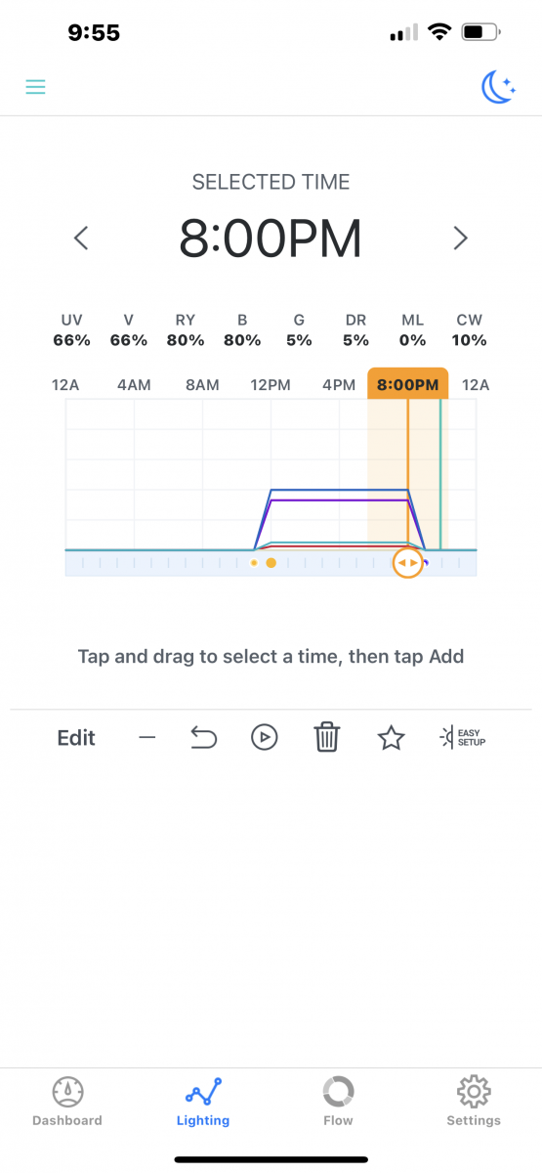Image resolution: width=542 pixels, height=1173 pixels.
Task: Tap the 8:00PM highlighted time label
Action: click(x=408, y=384)
